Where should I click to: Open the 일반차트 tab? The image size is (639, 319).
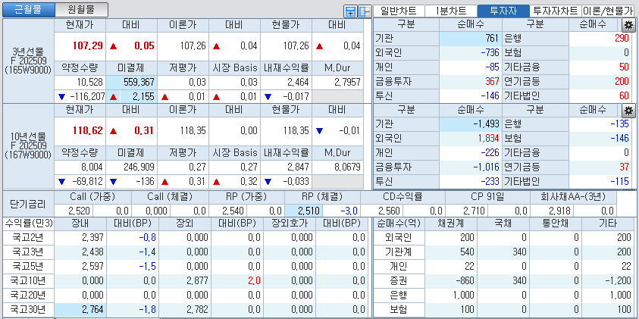click(x=399, y=11)
